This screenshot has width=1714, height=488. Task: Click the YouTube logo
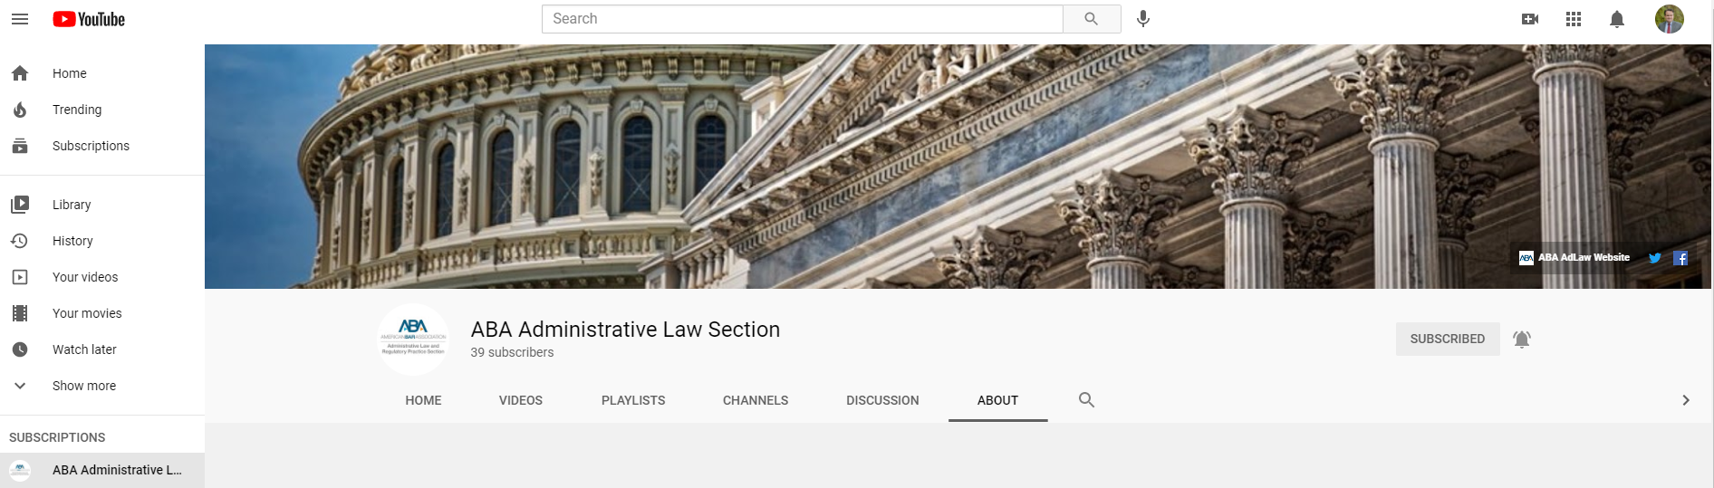pyautogui.click(x=89, y=19)
